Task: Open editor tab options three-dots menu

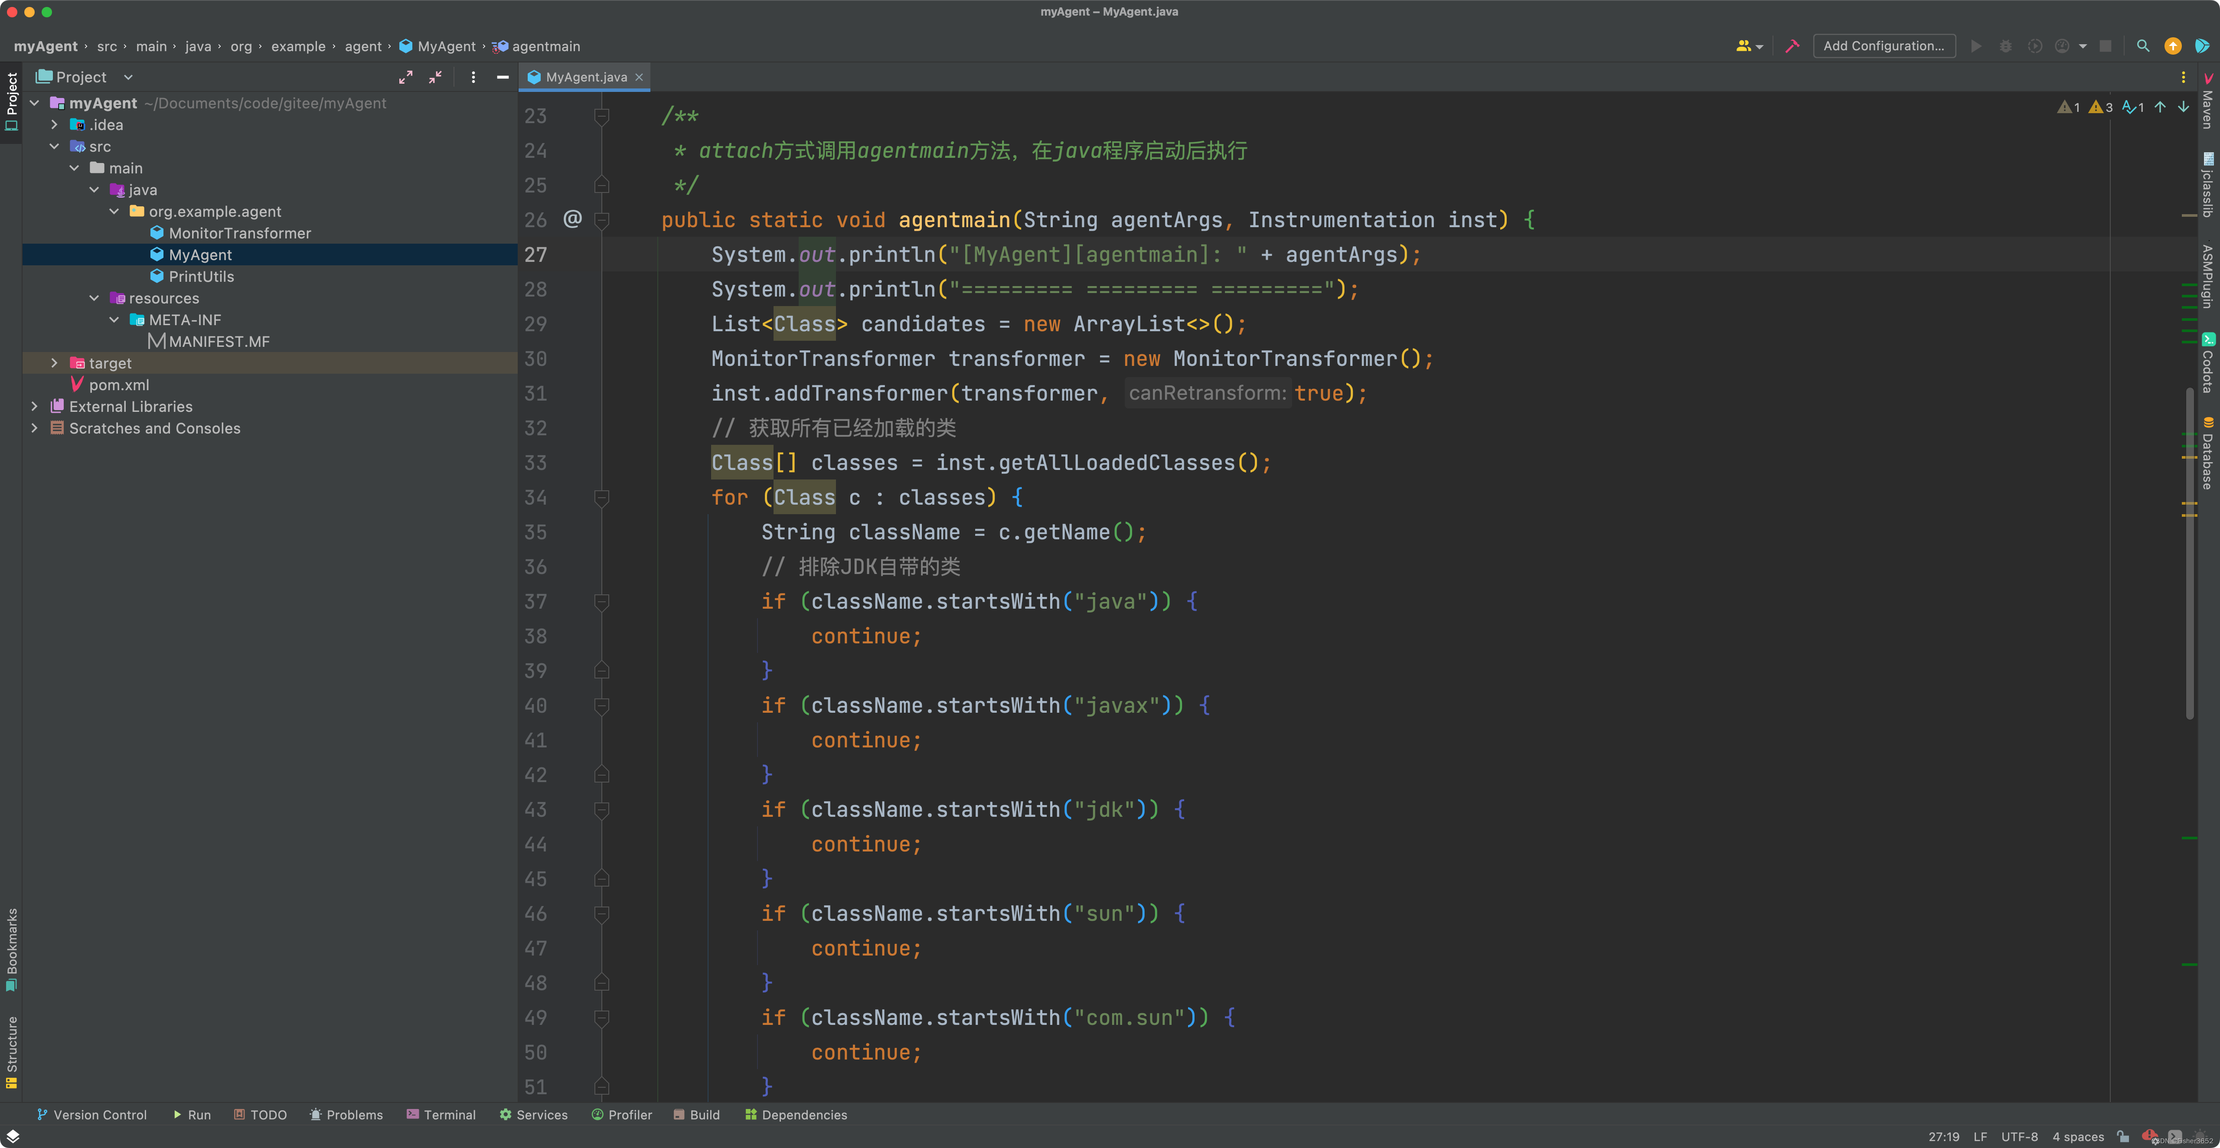Action: click(2183, 78)
